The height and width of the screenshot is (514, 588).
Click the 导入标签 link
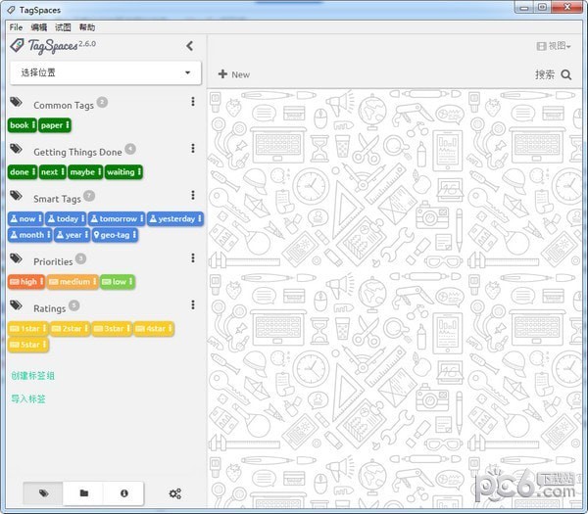click(27, 398)
